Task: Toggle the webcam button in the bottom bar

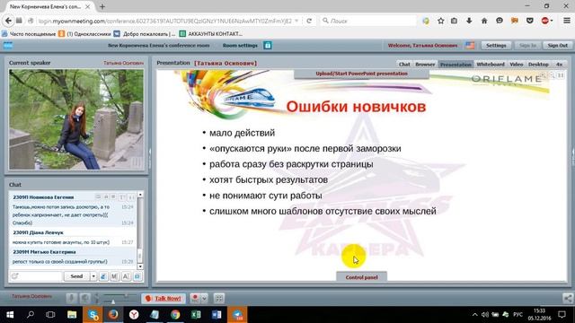Action: tap(85, 298)
